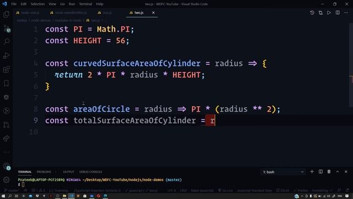Screen dimensions: 353x199
Task: Click line number 10 in the gutter
Action: tap(34, 132)
